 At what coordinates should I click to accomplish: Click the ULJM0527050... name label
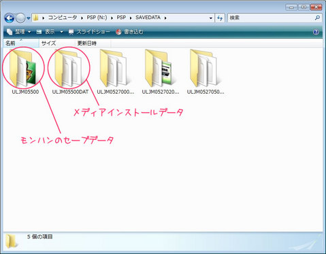(206, 92)
